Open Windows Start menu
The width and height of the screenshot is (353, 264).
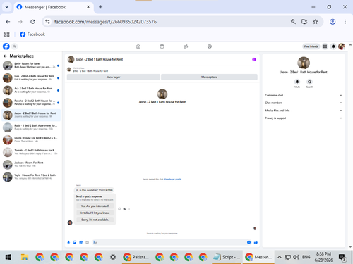pos(8,257)
